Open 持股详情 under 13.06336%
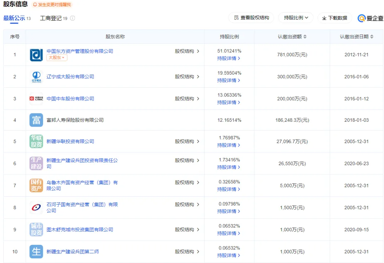384x263 pixels. coord(229,102)
